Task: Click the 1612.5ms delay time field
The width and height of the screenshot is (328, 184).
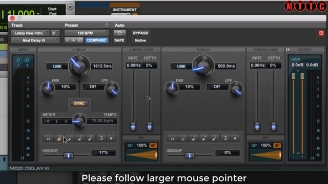Action: (x=102, y=66)
